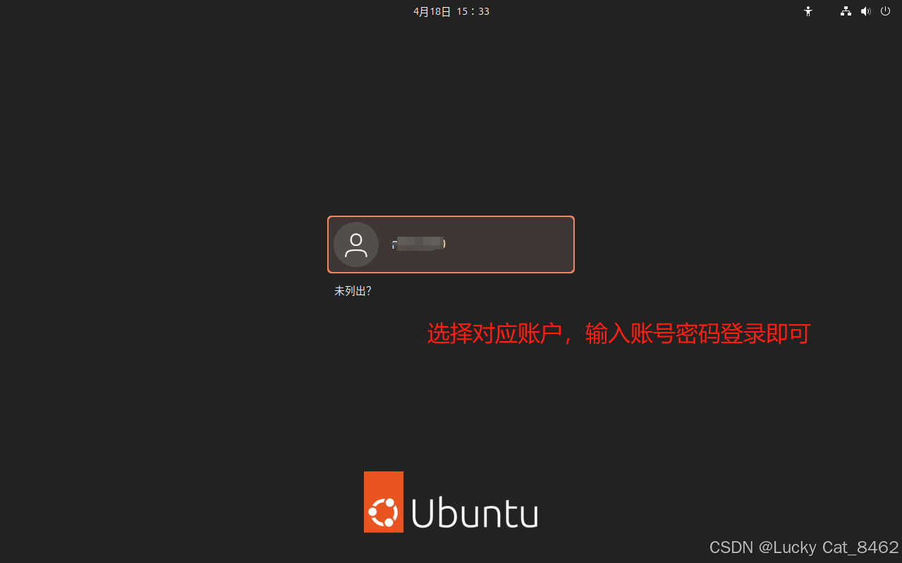Viewport: 902px width, 563px height.
Task: Expand accessibility options dropdown in top bar
Action: [x=808, y=11]
